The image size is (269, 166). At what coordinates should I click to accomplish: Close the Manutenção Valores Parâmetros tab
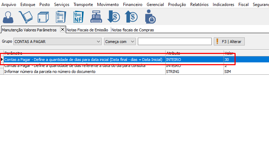coord(63,30)
